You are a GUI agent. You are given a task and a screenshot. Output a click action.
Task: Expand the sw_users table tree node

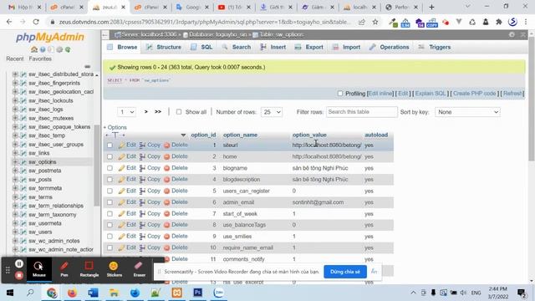[15, 232]
